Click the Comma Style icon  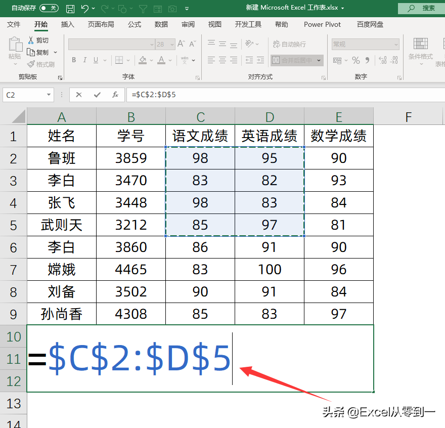click(368, 59)
